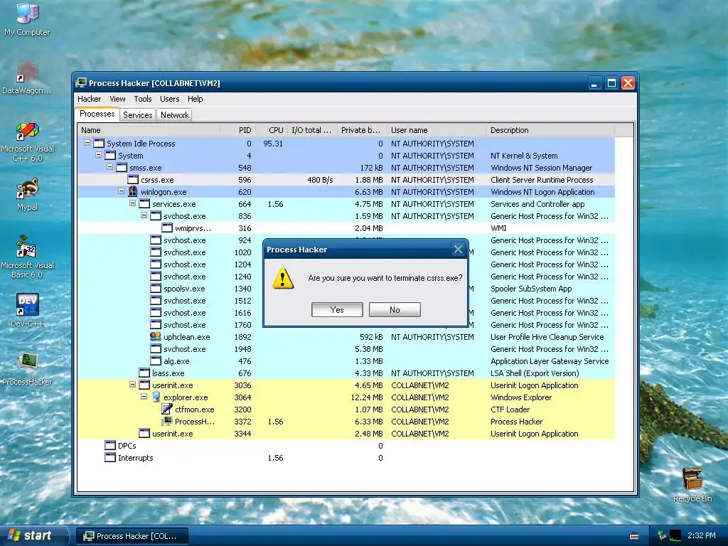Switch to the Services tab
Screen dimensions: 728x546
tap(137, 114)
